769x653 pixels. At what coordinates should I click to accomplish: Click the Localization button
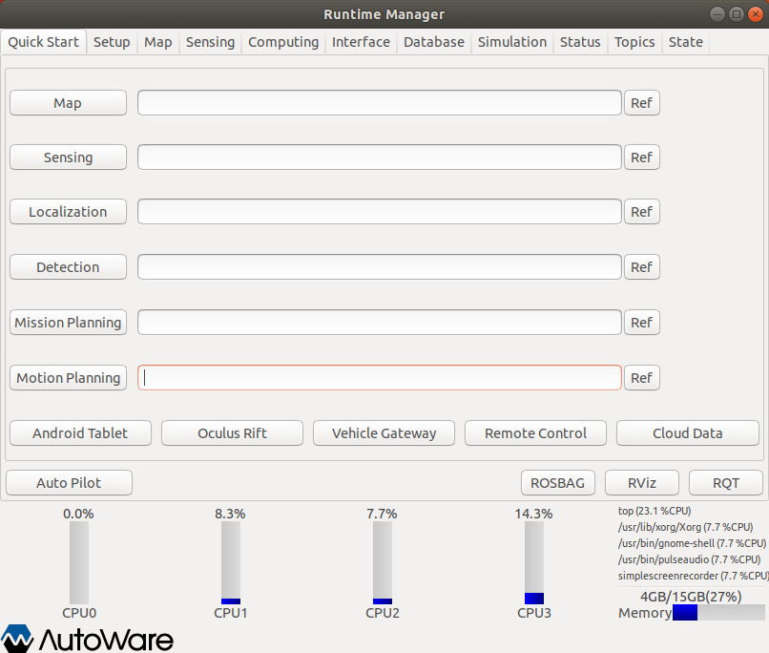[68, 212]
